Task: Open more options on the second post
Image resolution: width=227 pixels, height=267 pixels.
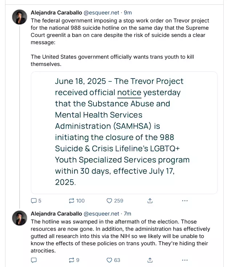Action: click(185, 260)
